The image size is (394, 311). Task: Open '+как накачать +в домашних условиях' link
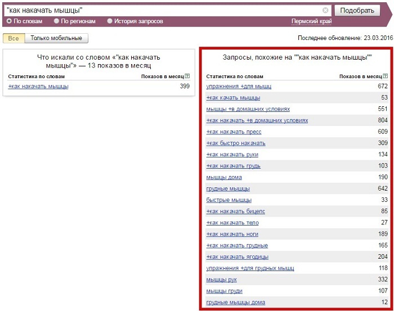point(257,120)
